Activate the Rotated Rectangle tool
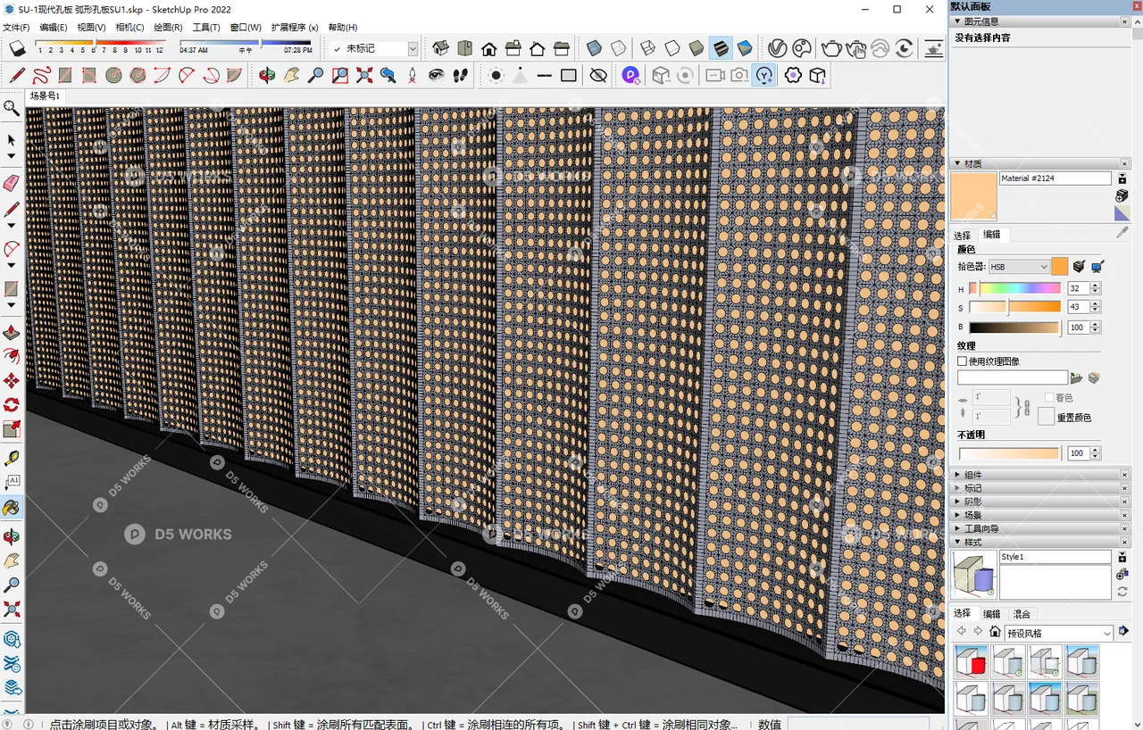 89,75
